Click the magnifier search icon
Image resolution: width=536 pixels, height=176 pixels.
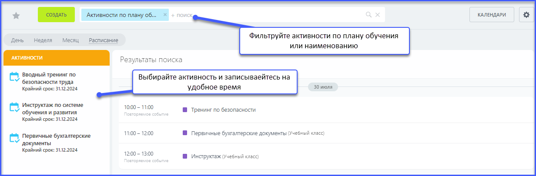click(368, 15)
